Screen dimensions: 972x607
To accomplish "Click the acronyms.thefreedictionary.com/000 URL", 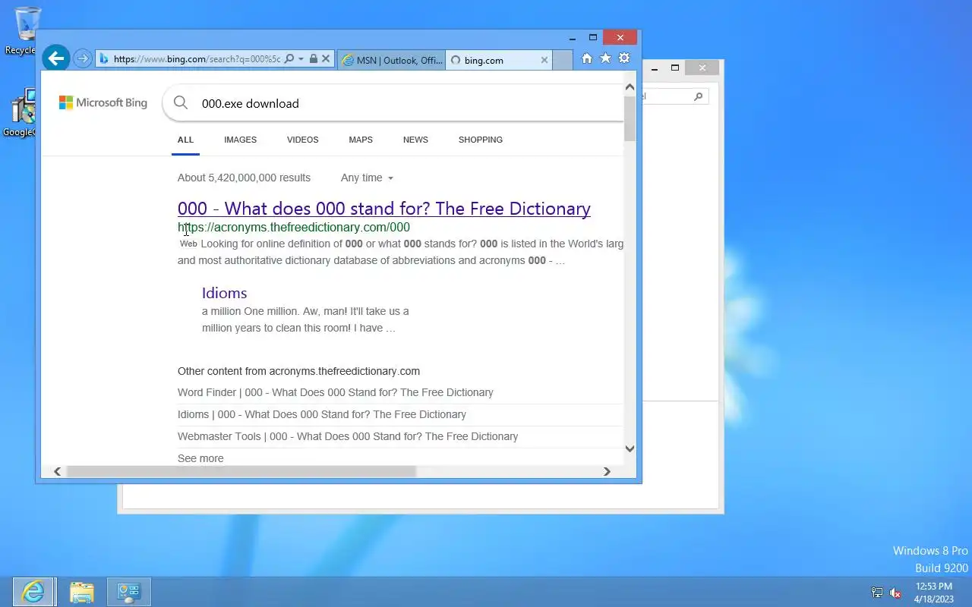I will (x=294, y=227).
